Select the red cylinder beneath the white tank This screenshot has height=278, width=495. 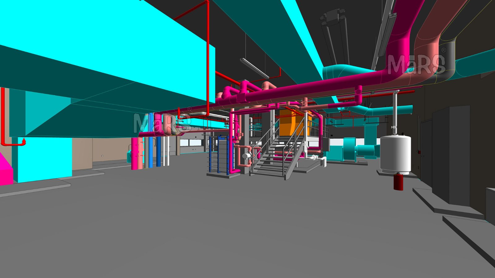(x=398, y=182)
